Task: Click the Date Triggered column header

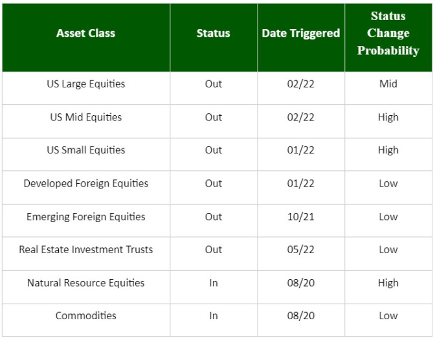Action: 301,33
